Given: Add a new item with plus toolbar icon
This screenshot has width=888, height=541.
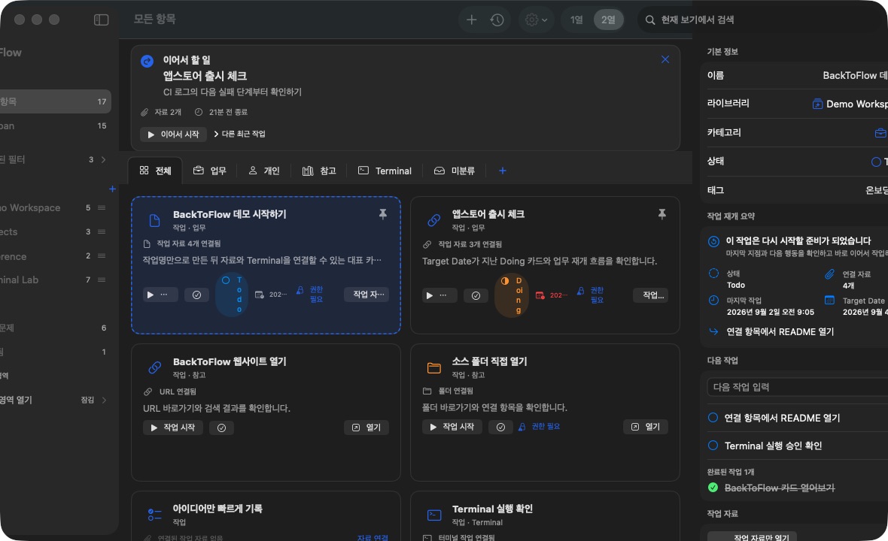Looking at the screenshot, I should coord(471,20).
